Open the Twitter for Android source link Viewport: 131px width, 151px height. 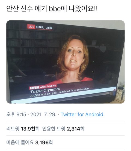[82, 115]
